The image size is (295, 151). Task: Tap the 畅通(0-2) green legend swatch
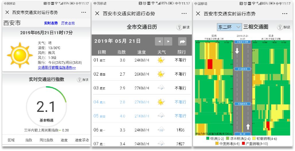(208, 139)
